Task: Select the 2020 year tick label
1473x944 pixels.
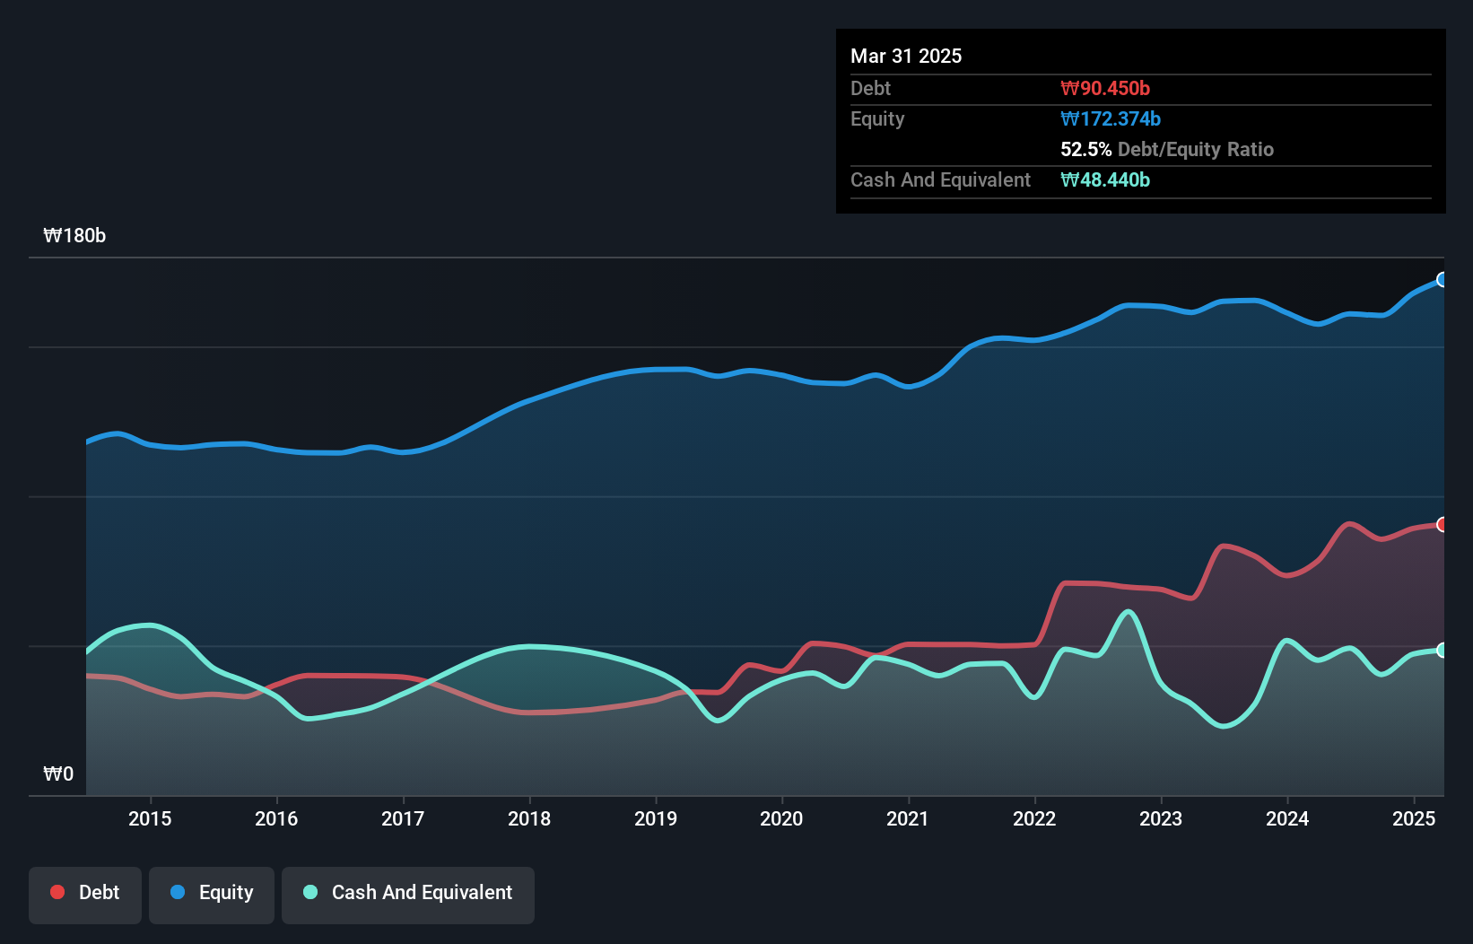Action: click(781, 818)
